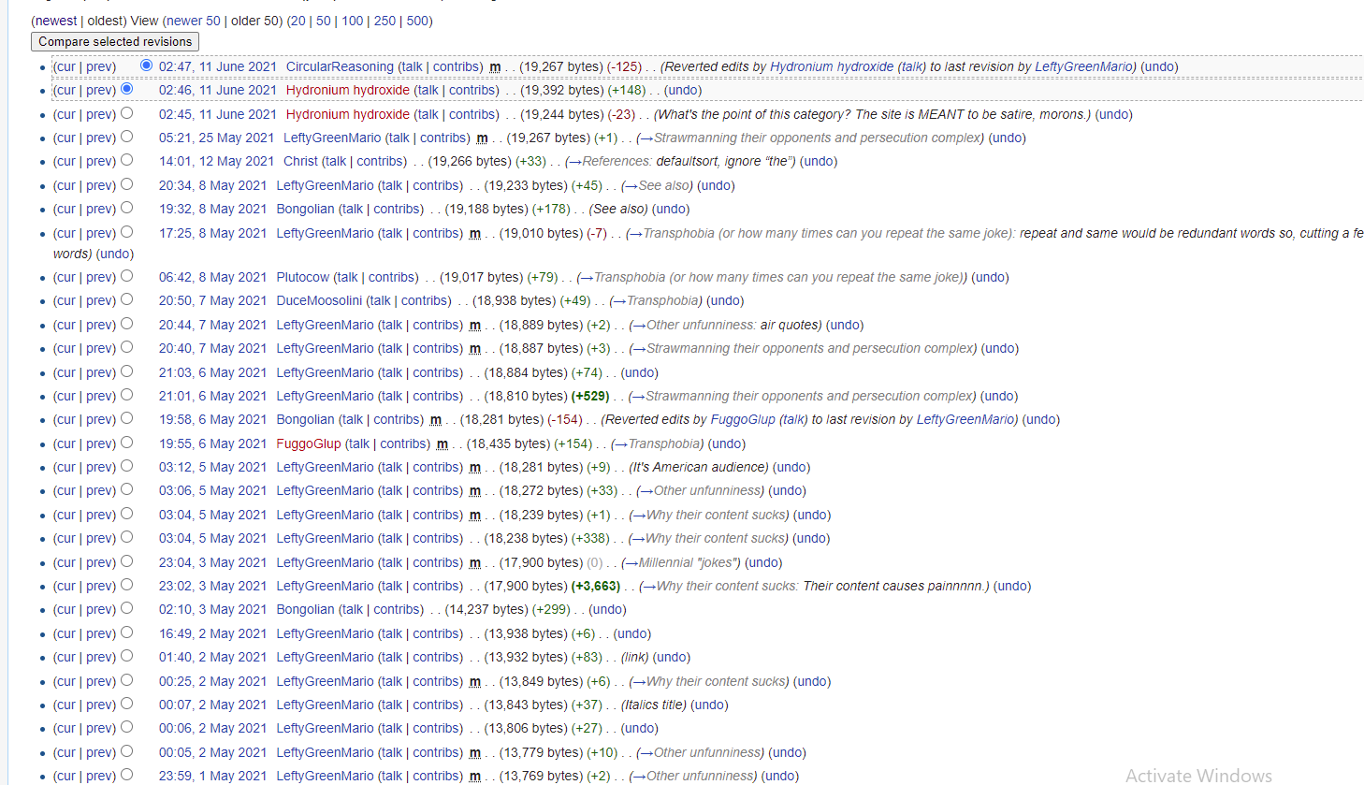Click the cur link for 20:34, 8 May 2021
Viewport: 1364px width, 785px height.
[x=65, y=185]
